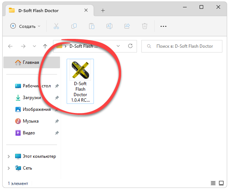The width and height of the screenshot is (229, 189).
Task: Switch to large icons view
Action: point(221,183)
